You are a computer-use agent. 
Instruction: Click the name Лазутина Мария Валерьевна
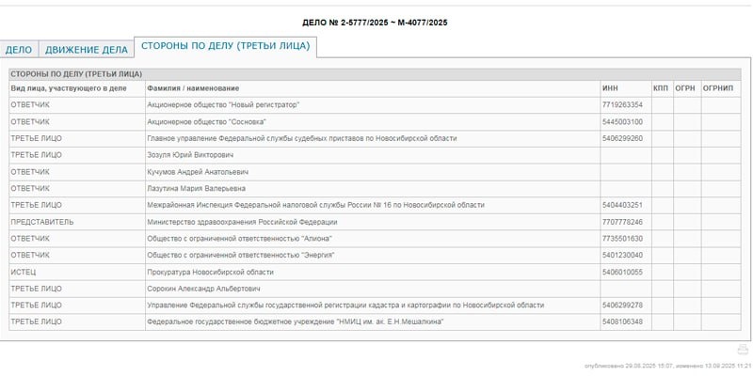coord(197,189)
